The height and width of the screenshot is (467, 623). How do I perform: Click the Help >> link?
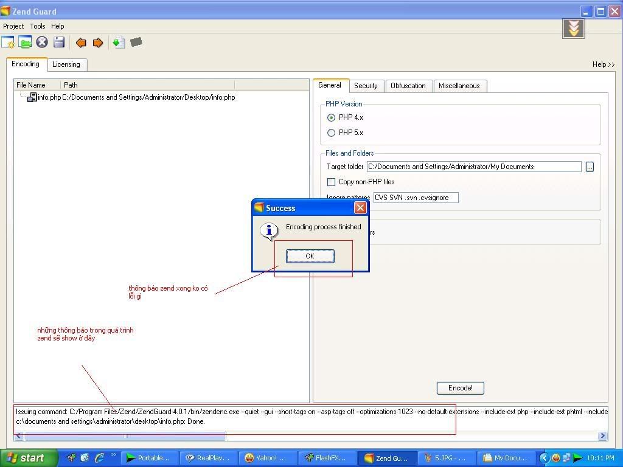click(604, 64)
